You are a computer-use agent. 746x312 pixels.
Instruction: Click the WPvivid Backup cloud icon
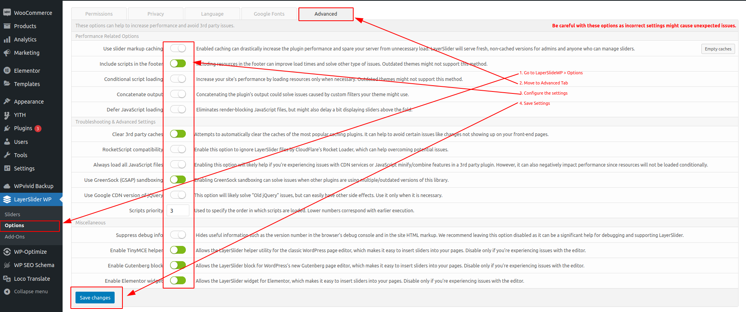(x=7, y=186)
